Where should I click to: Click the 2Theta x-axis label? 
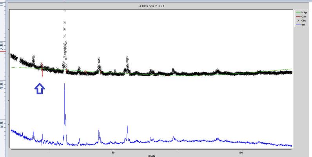[151, 155]
